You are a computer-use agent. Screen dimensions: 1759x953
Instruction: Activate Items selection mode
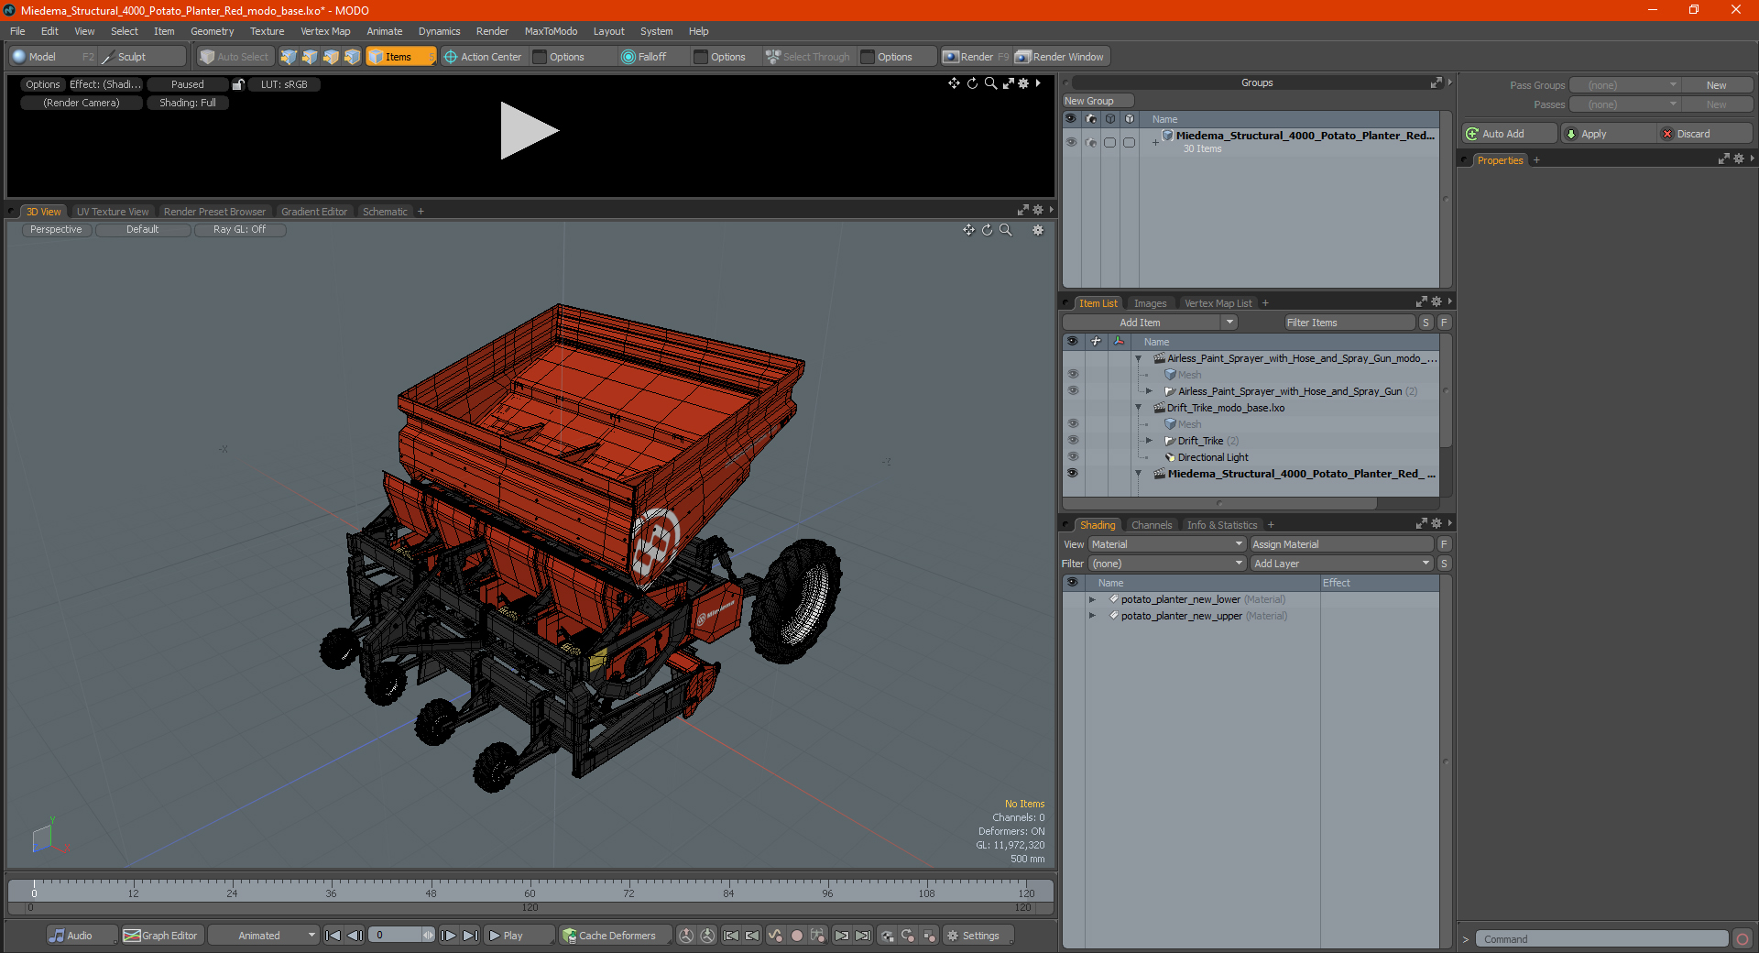400,57
